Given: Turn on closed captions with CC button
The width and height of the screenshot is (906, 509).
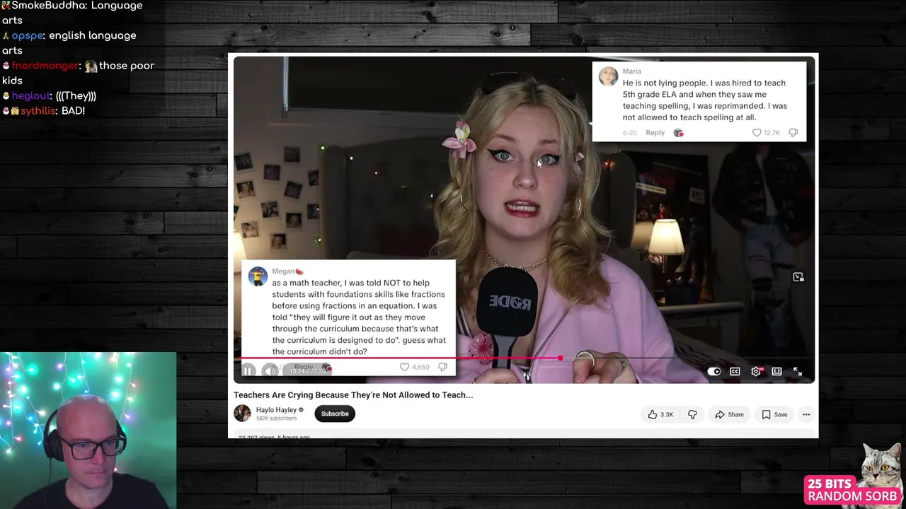Looking at the screenshot, I should click(x=735, y=372).
